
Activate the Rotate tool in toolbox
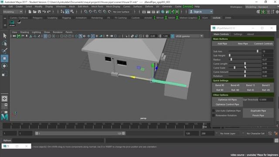5,66
